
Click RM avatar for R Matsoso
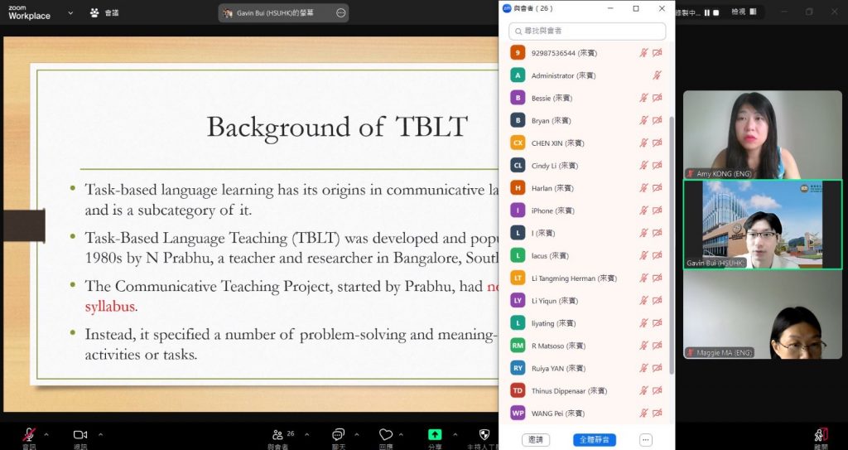518,346
